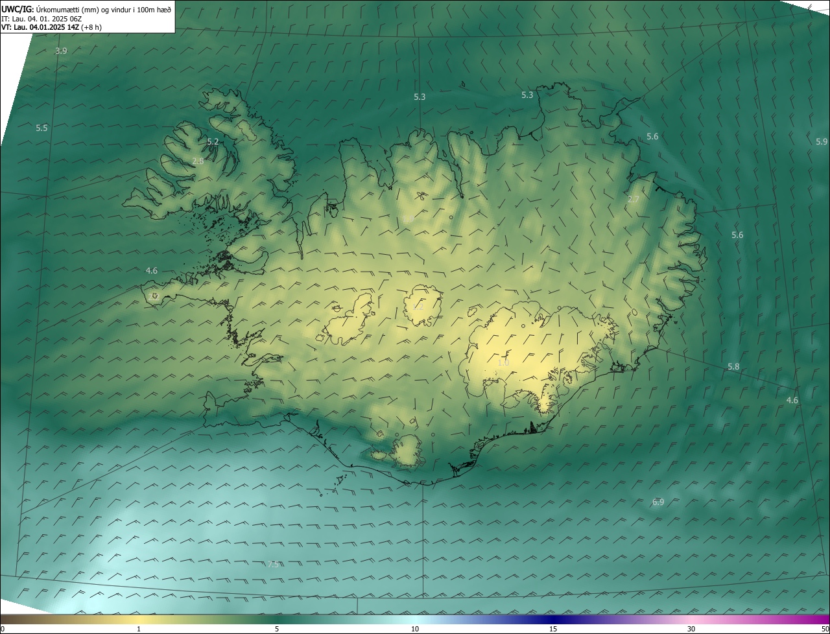Click the colour scale tick label 10
830x634 pixels.
click(x=415, y=629)
